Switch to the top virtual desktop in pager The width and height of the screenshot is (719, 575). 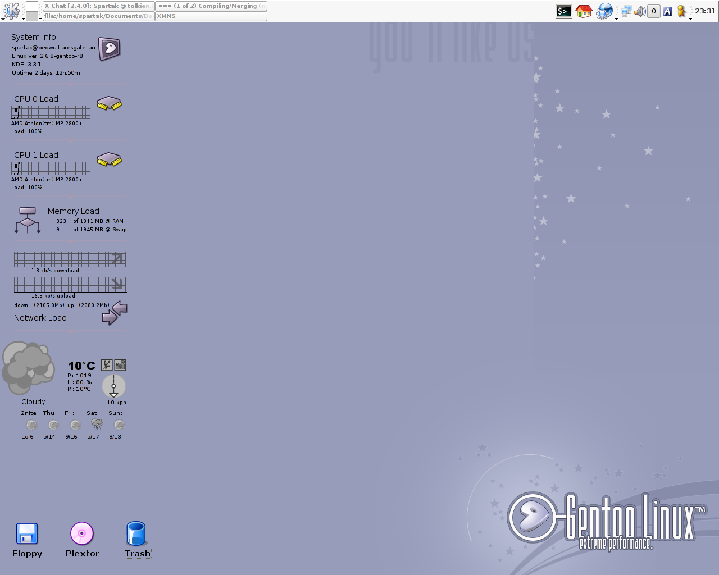[32, 6]
